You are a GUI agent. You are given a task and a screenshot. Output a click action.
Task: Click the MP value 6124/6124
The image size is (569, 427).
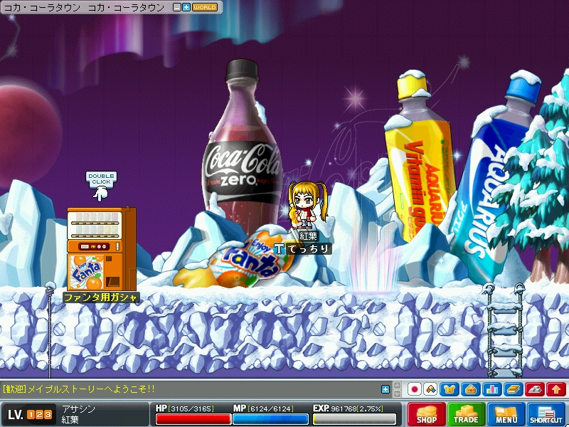coord(270,408)
